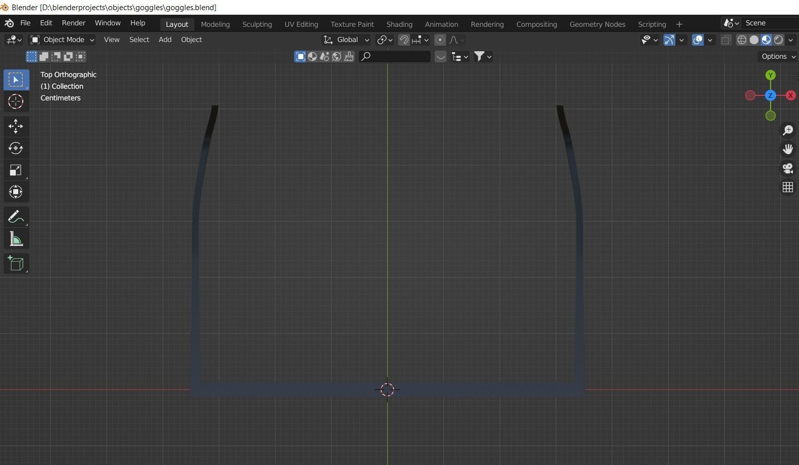This screenshot has width=799, height=465.
Task: Click the scene objects droplet icon
Action: [x=325, y=57]
